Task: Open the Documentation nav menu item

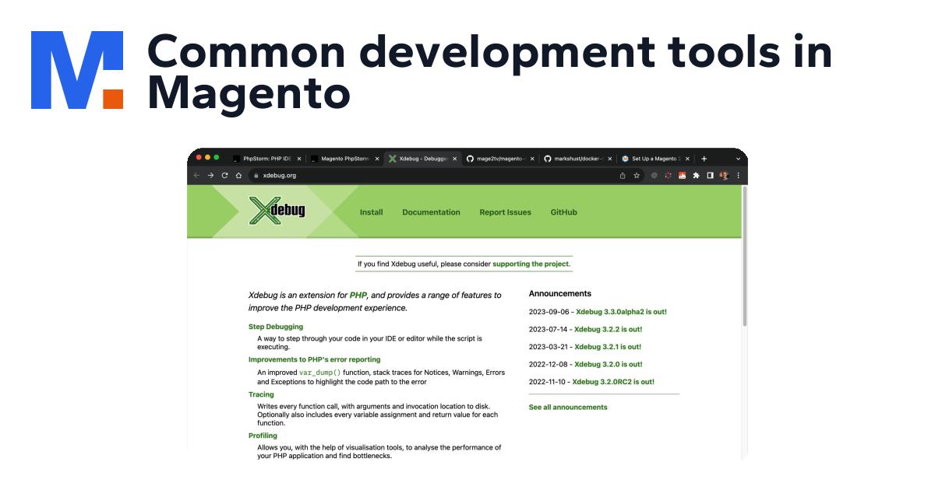Action: [x=431, y=212]
